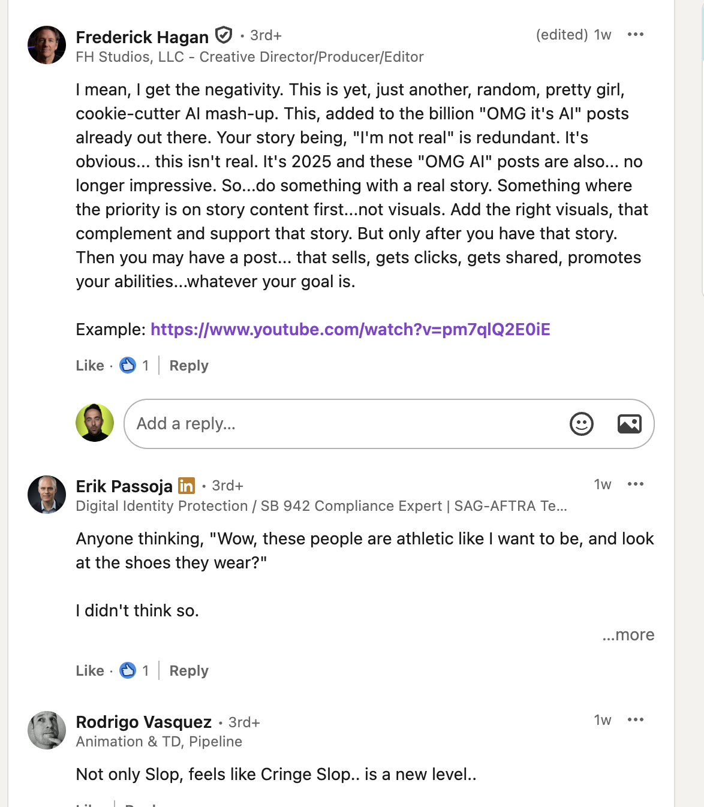Open Rodrigo Vasquez's profile name link

pyautogui.click(x=144, y=722)
